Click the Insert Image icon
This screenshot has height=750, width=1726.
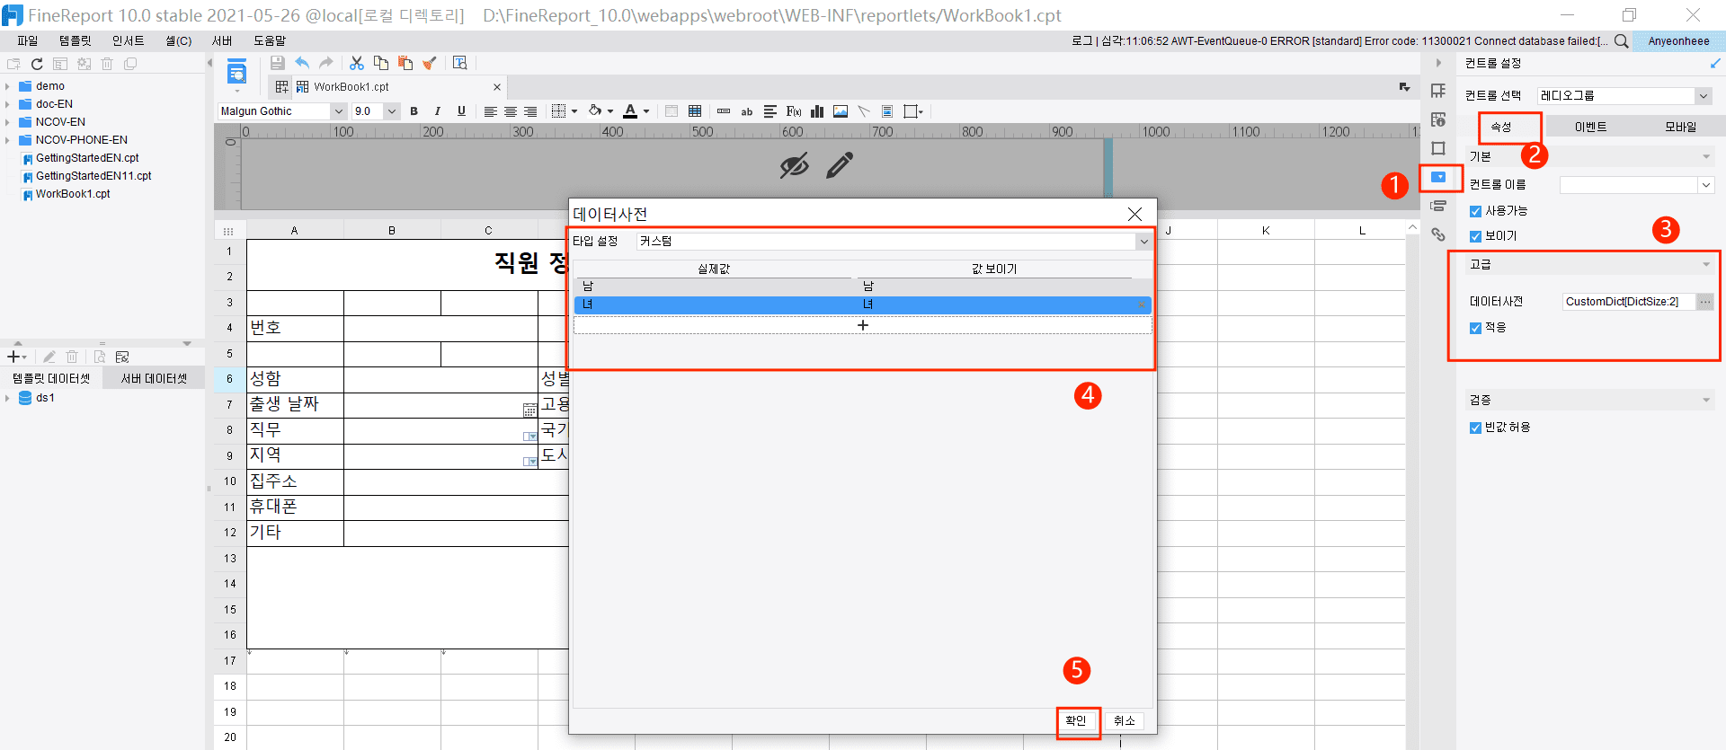tap(841, 111)
